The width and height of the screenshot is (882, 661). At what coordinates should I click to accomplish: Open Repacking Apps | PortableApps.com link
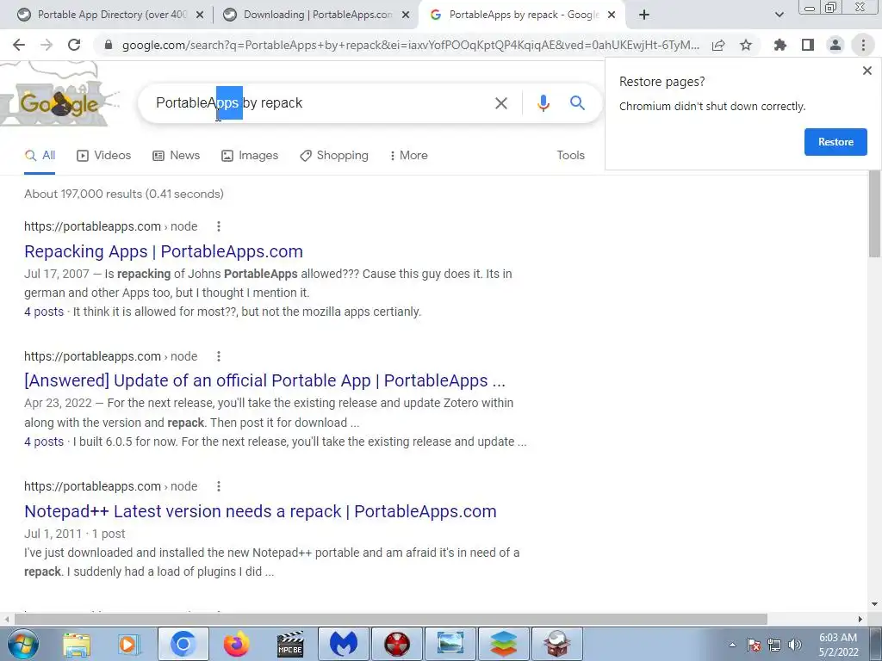(164, 251)
